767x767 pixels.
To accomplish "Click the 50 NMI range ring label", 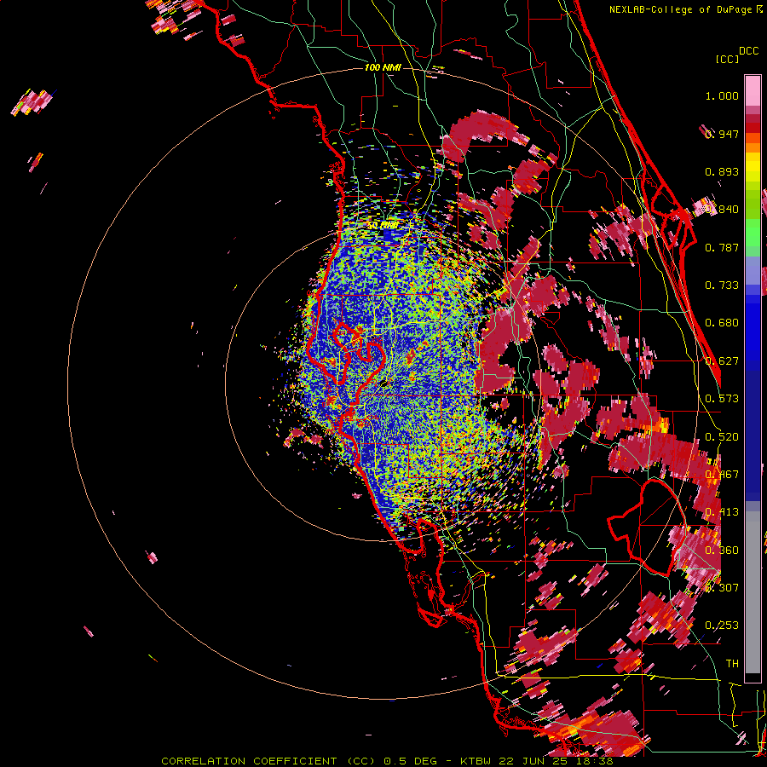I will 383,226.
